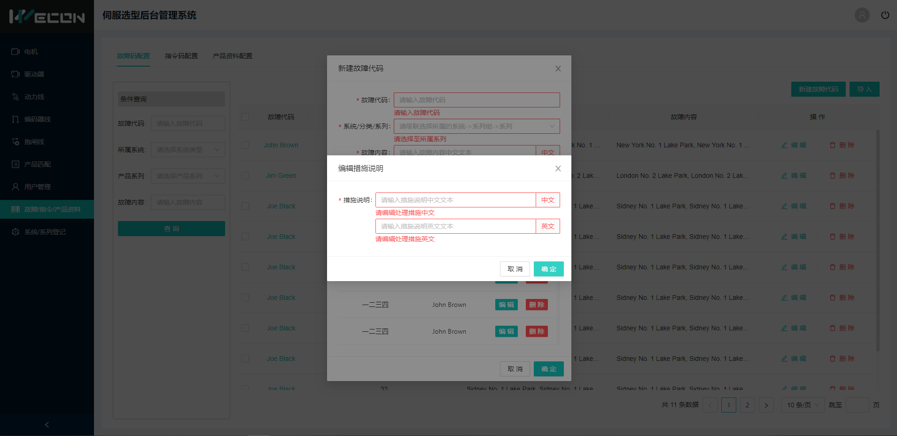Screen dimensions: 897x436
Task: Open the 10 条/页 page size dropdown
Action: [803, 405]
